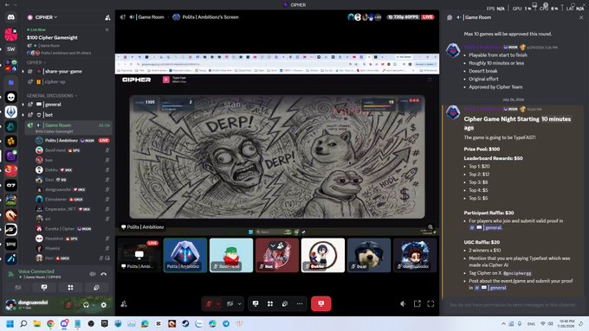Unmute microphone in call control bar
The width and height of the screenshot is (589, 331).
(209, 303)
